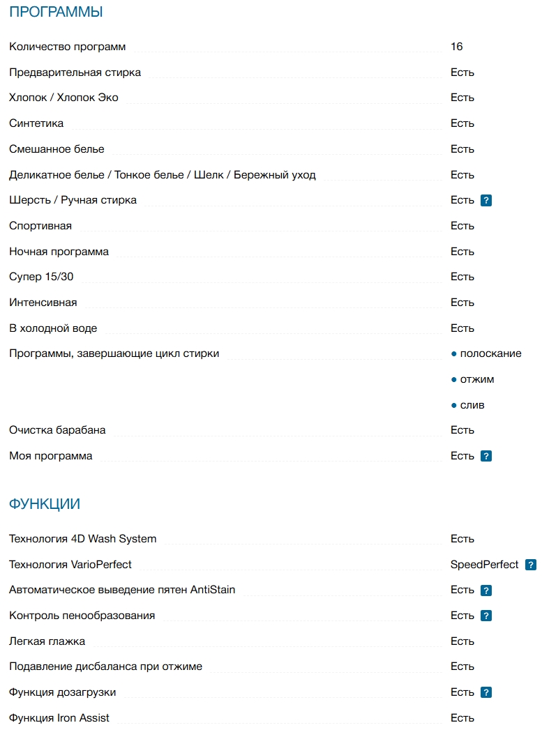542x739 pixels.
Task: Click the ПРОГРАММЫ section heading
Action: [56, 12]
